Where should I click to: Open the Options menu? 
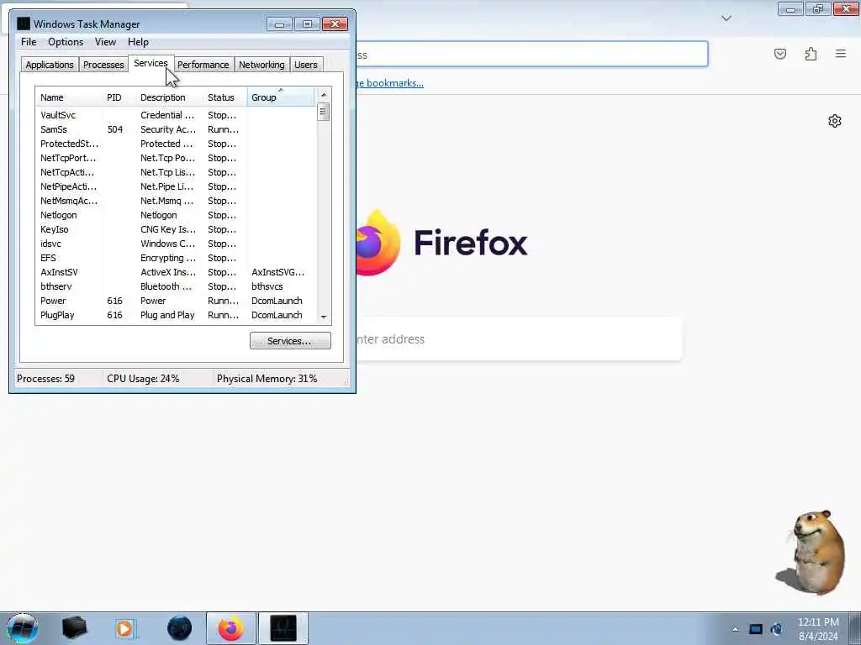click(x=66, y=42)
